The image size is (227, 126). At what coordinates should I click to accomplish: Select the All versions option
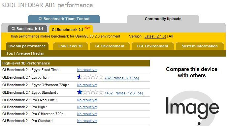pos(171,37)
